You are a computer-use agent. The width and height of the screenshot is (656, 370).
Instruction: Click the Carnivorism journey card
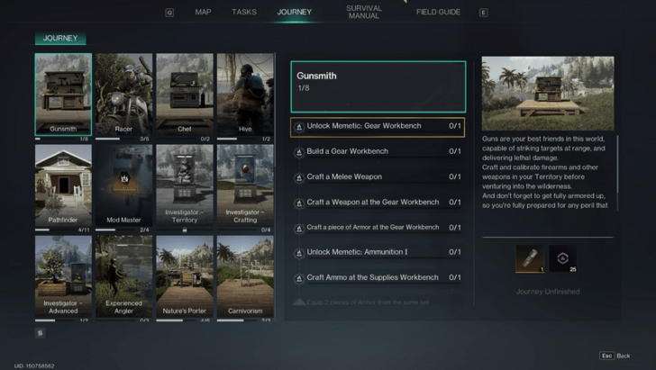[x=244, y=277]
